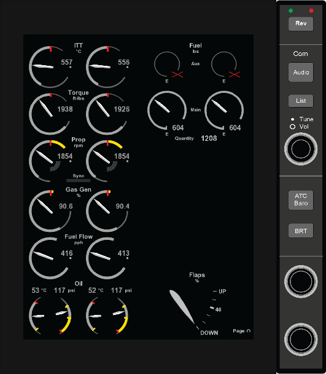Click the green status indicator light
The image size is (326, 374).
[x=291, y=10]
